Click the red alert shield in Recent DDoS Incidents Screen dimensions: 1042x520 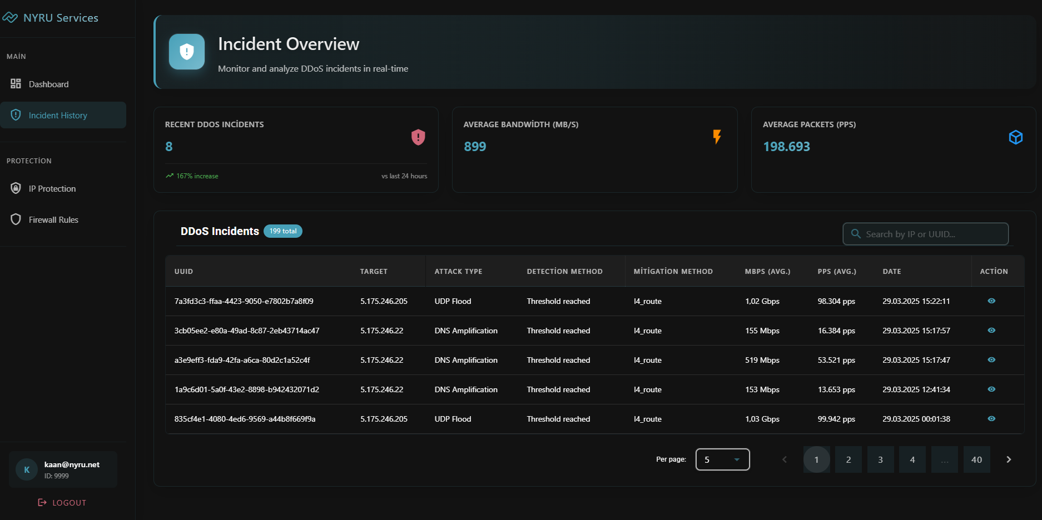click(x=418, y=137)
